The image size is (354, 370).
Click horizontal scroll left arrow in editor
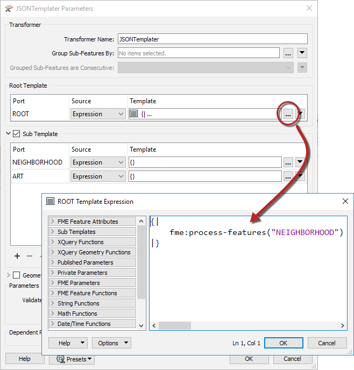click(154, 326)
